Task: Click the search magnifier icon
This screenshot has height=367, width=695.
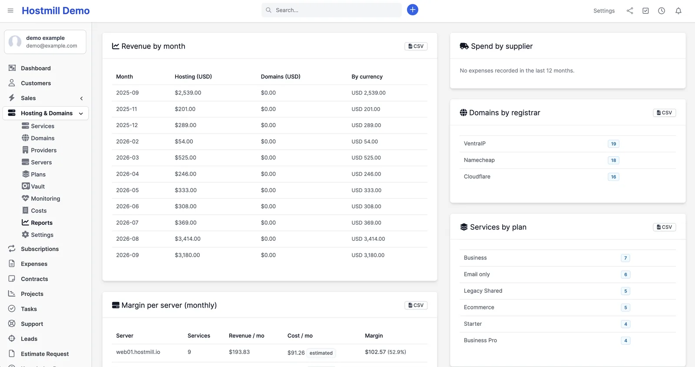Action: 269,10
